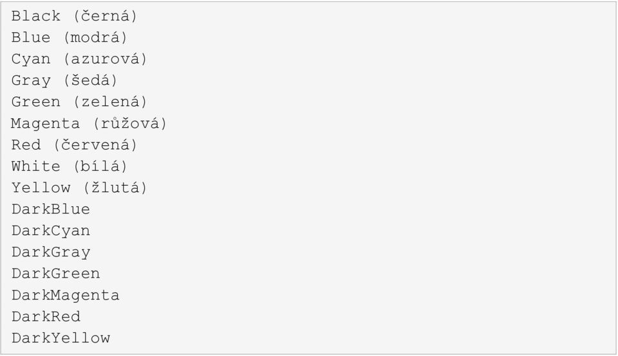Click the Green (zelená) text

click(x=79, y=102)
